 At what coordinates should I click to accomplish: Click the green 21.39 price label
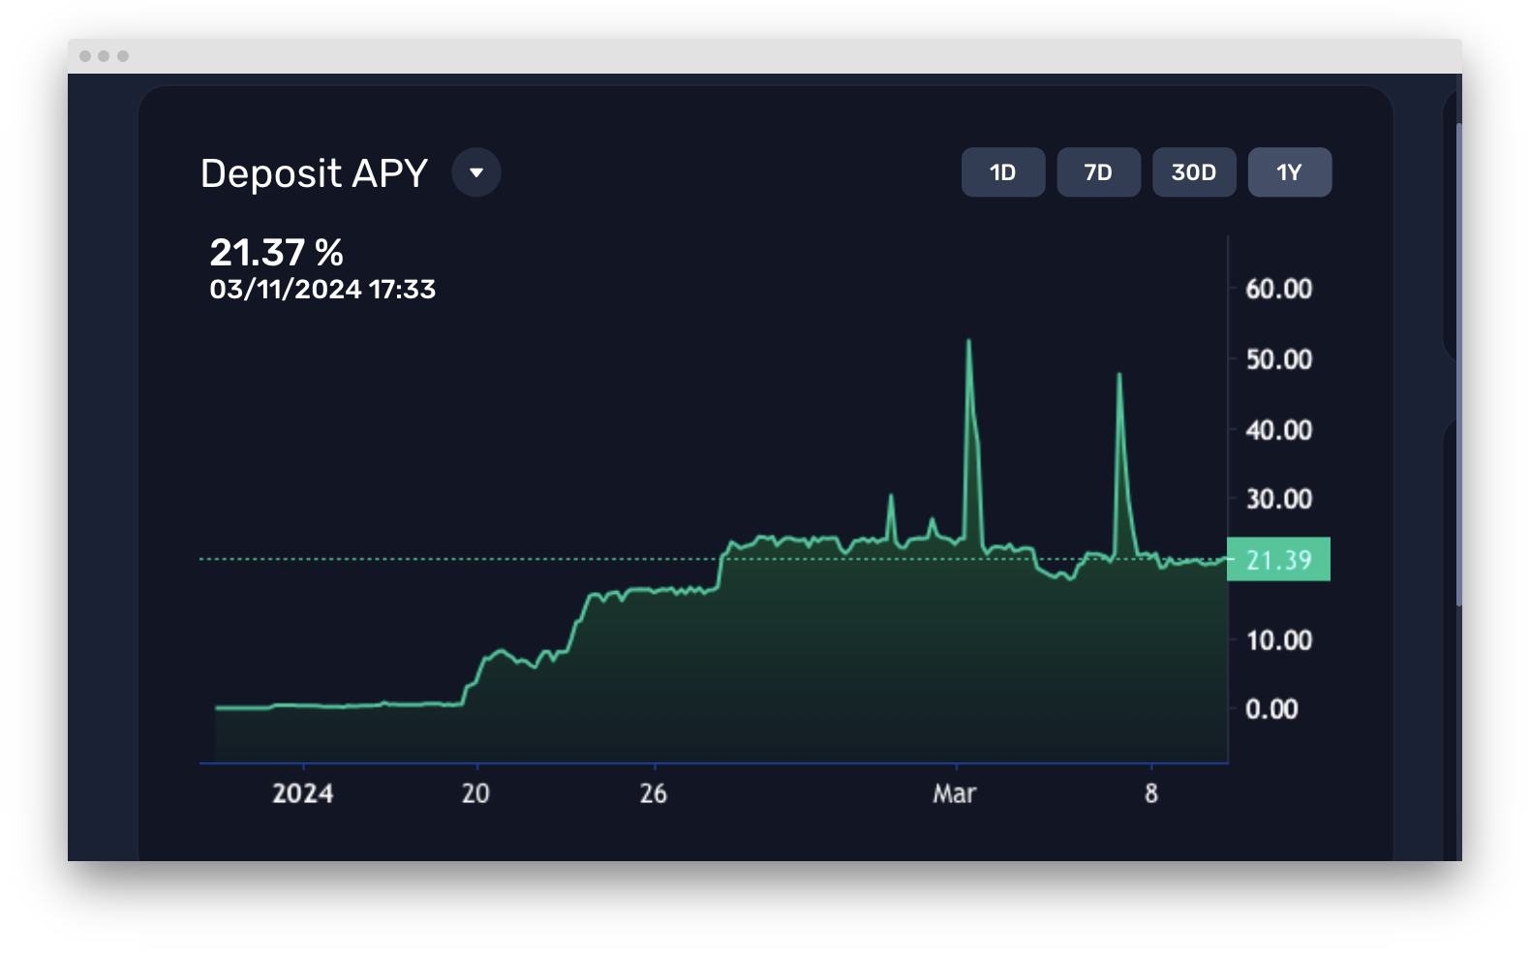tap(1278, 560)
